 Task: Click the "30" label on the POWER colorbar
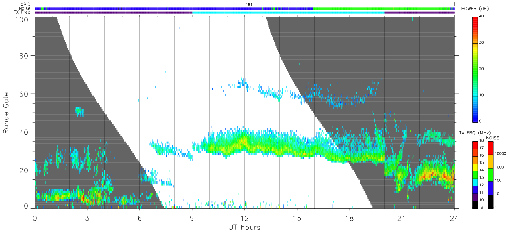tap(482, 43)
